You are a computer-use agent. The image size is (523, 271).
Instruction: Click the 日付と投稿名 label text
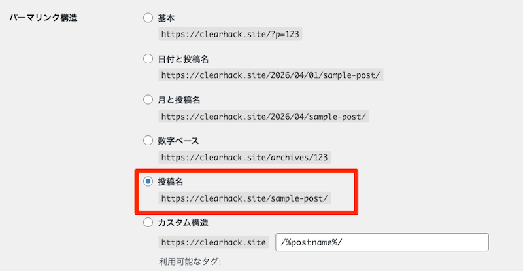[183, 59]
